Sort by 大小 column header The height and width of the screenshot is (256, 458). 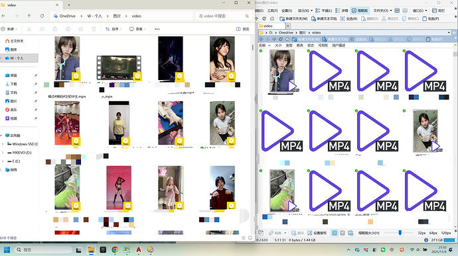(278, 46)
